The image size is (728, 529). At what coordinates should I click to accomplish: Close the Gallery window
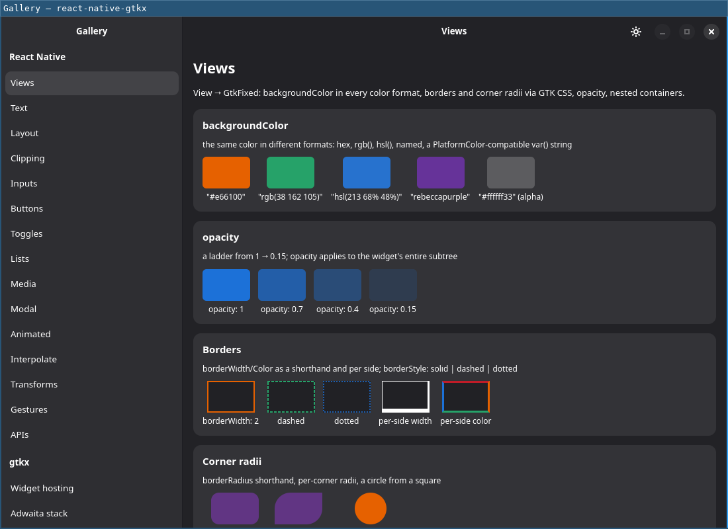tap(711, 32)
